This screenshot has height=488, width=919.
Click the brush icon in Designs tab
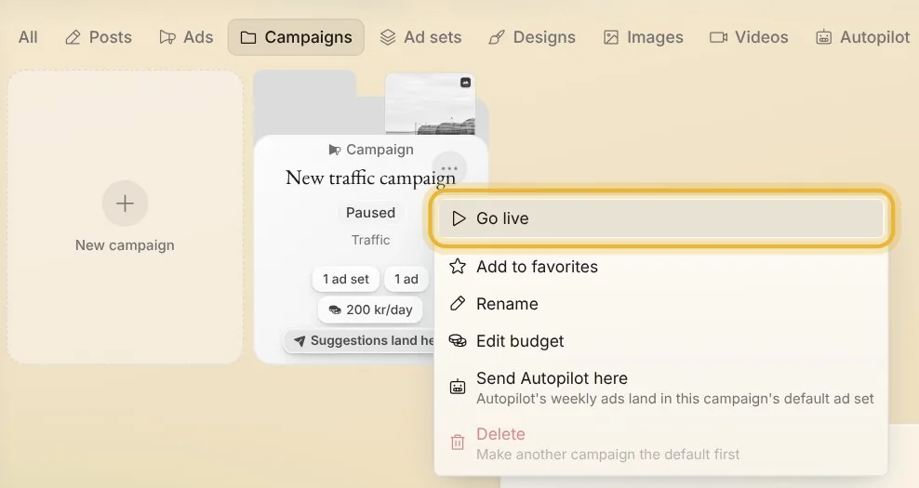pos(497,37)
